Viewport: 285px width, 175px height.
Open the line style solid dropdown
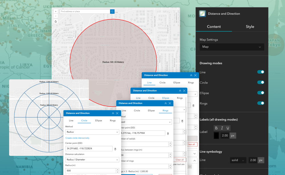pos(238,160)
